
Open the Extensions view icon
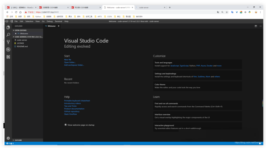pyautogui.click(x=8, y=57)
